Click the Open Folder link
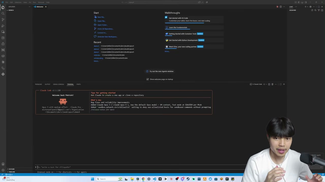Image resolution: width=325 pixels, height=182 pixels. pyautogui.click(x=102, y=25)
